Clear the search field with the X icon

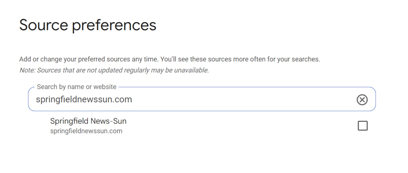[362, 100]
